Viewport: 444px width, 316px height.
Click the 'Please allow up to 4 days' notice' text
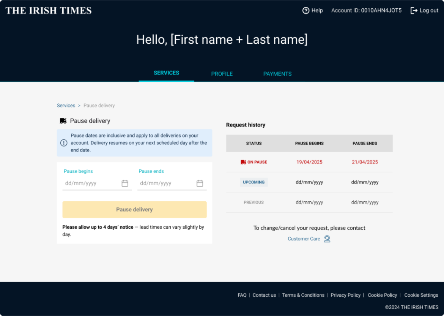[98, 227]
